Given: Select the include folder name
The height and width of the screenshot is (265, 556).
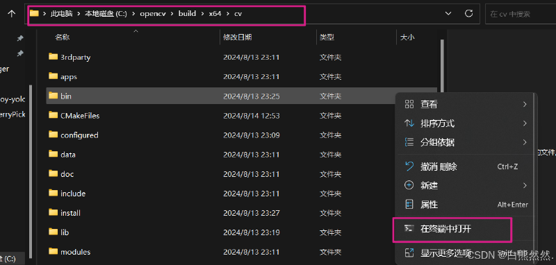Looking at the screenshot, I should click(x=73, y=194).
